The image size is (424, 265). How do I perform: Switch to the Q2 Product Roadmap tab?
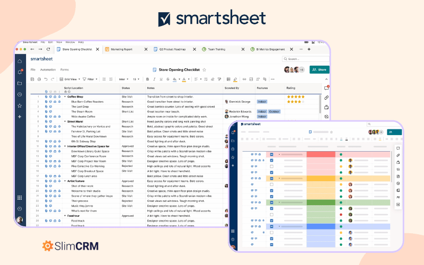pyautogui.click(x=172, y=49)
